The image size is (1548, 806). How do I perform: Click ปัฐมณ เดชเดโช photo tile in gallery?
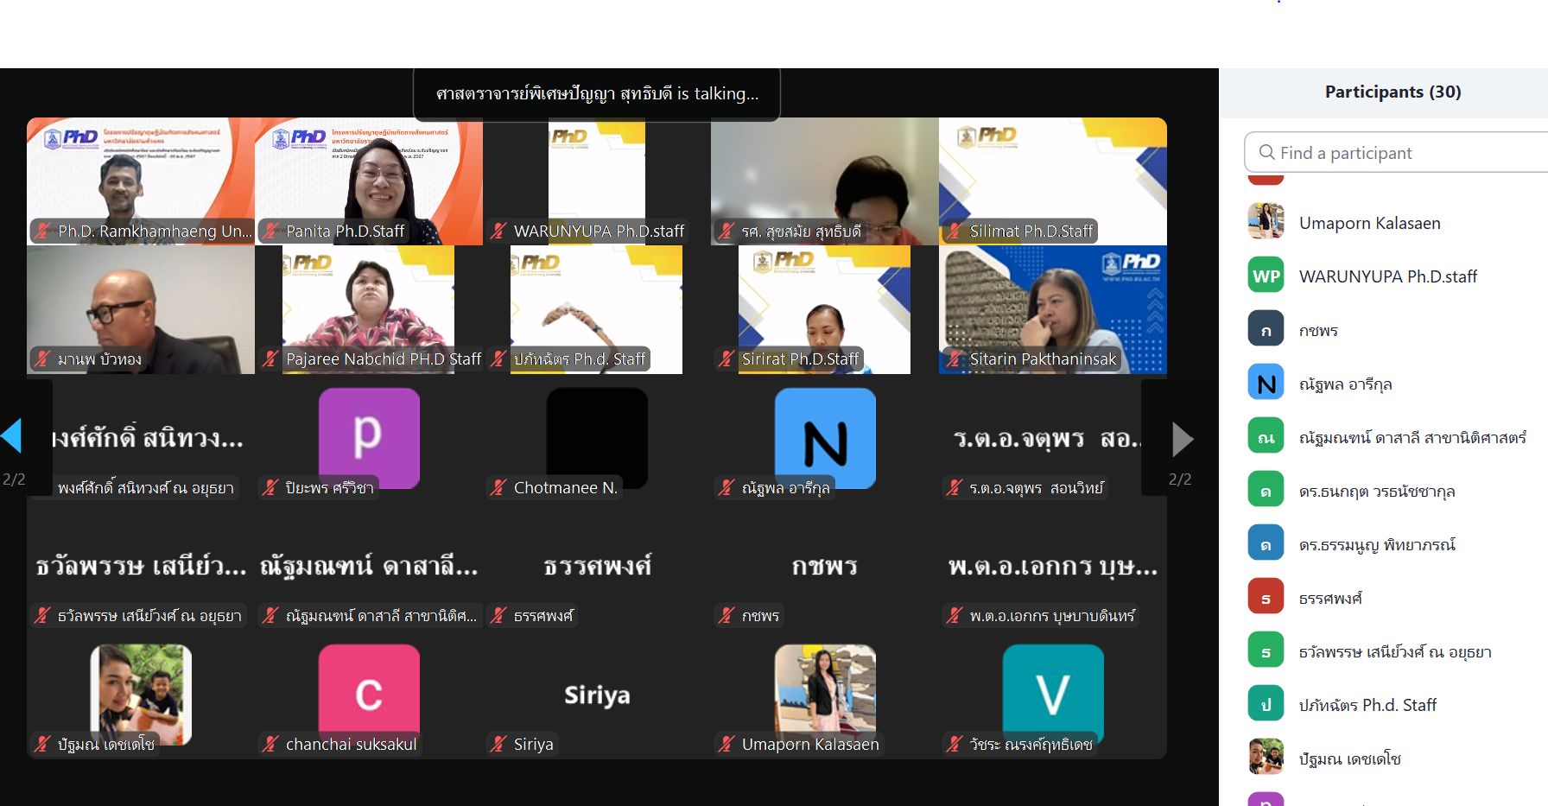(x=141, y=694)
